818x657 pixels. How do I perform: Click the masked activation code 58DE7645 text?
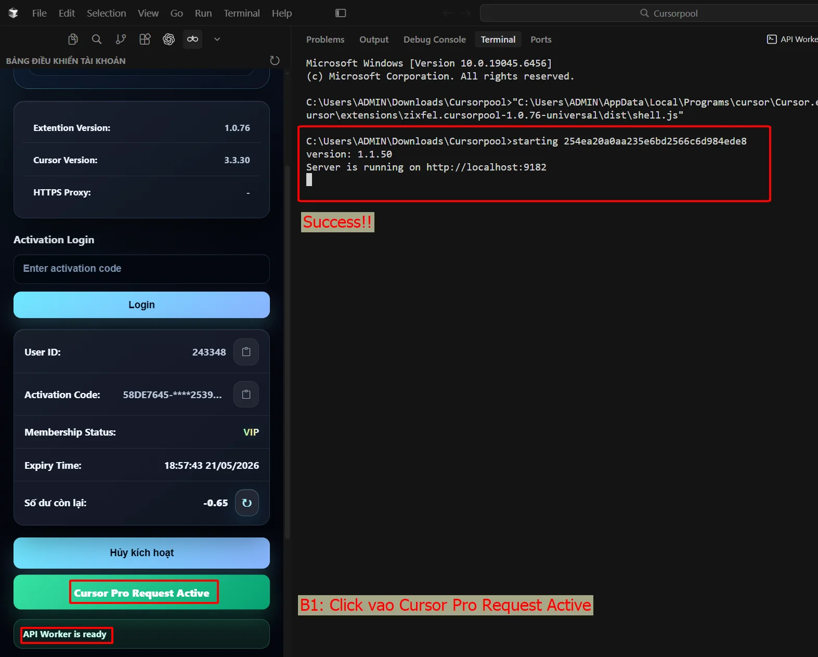172,395
